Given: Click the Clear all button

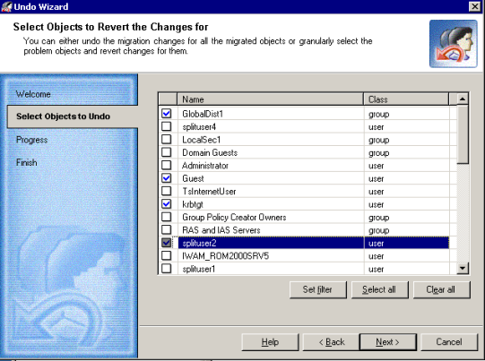Looking at the screenshot, I should [x=441, y=289].
